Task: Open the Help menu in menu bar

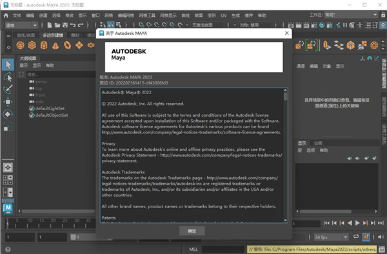Action: click(262, 15)
